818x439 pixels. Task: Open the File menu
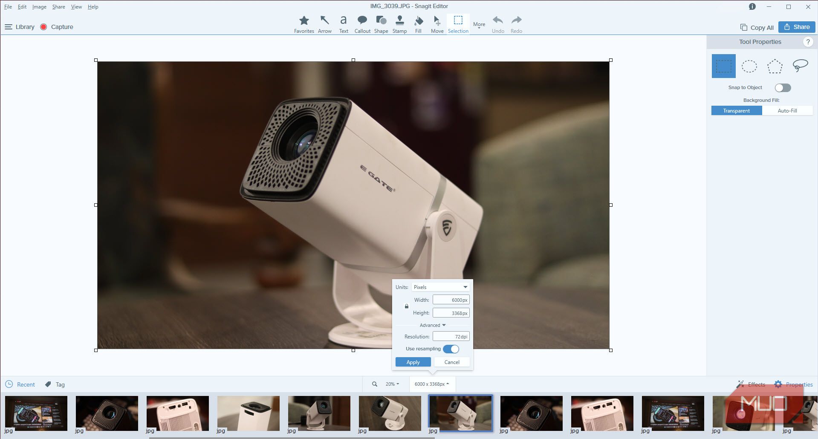coord(8,7)
